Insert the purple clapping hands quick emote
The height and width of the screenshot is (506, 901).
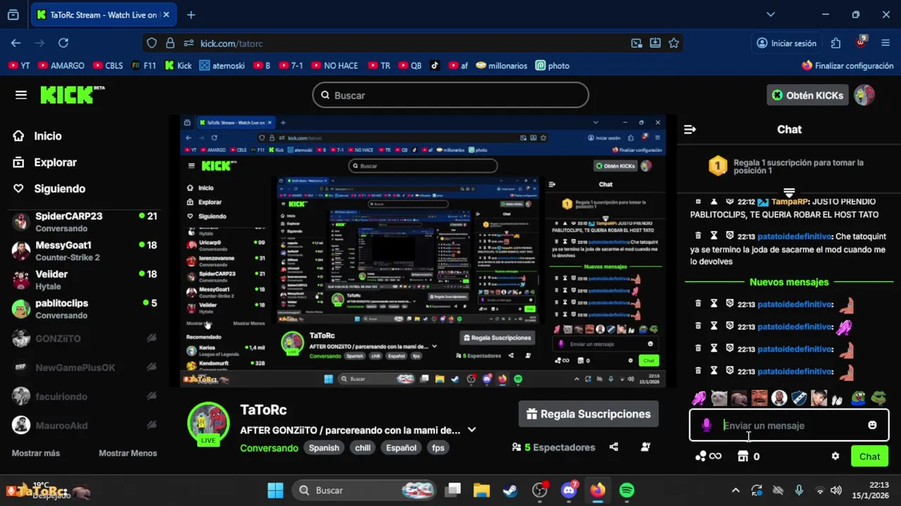tap(698, 398)
